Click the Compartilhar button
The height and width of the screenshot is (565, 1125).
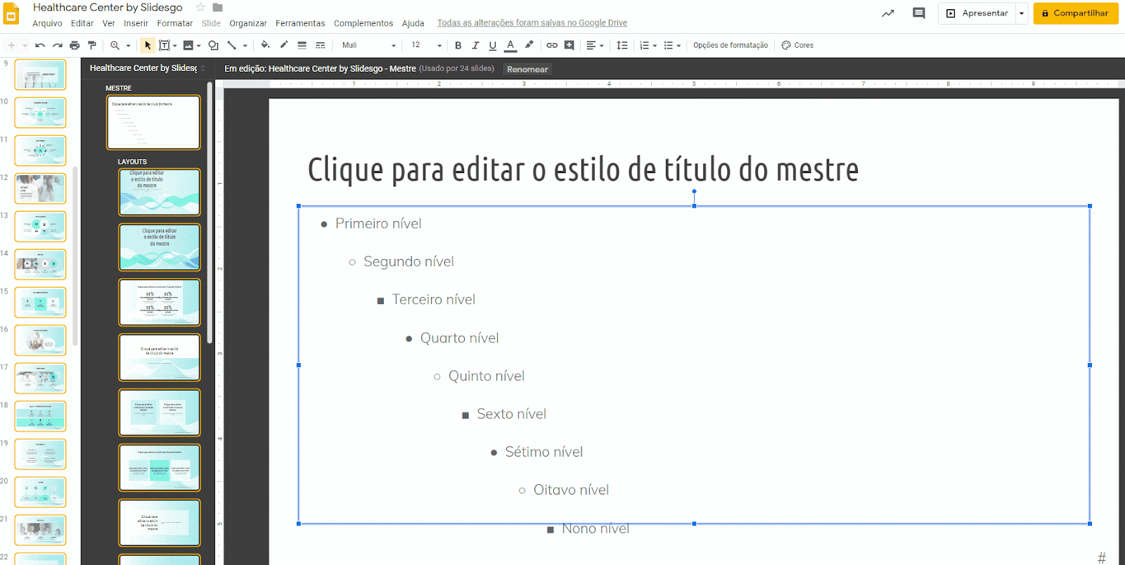point(1076,13)
